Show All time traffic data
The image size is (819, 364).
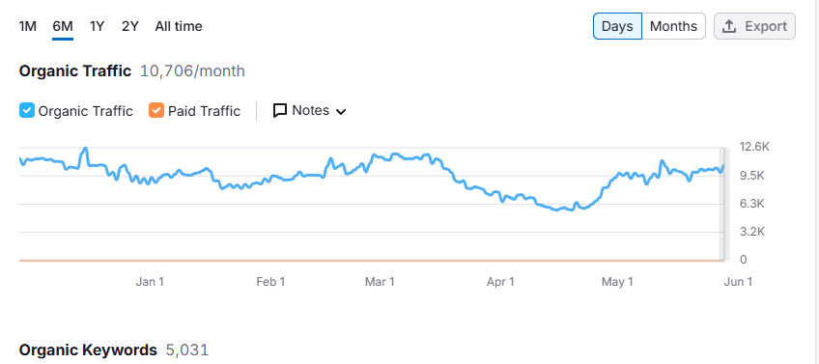pos(179,26)
